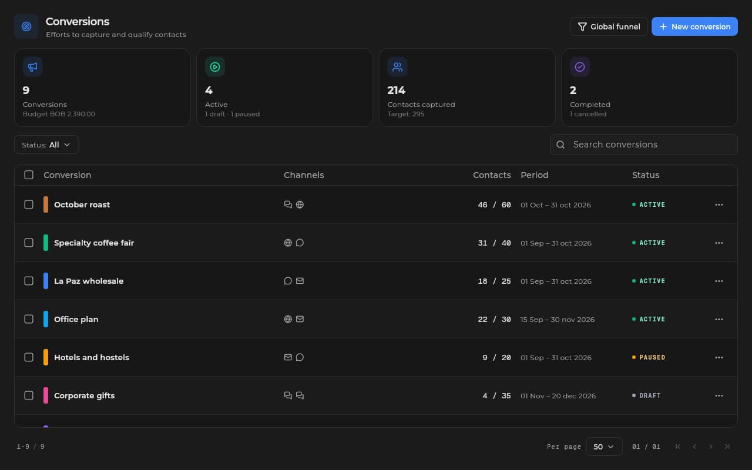The image size is (752, 470).
Task: Click the DRAFT status of Corporate gifts
Action: [x=646, y=395]
